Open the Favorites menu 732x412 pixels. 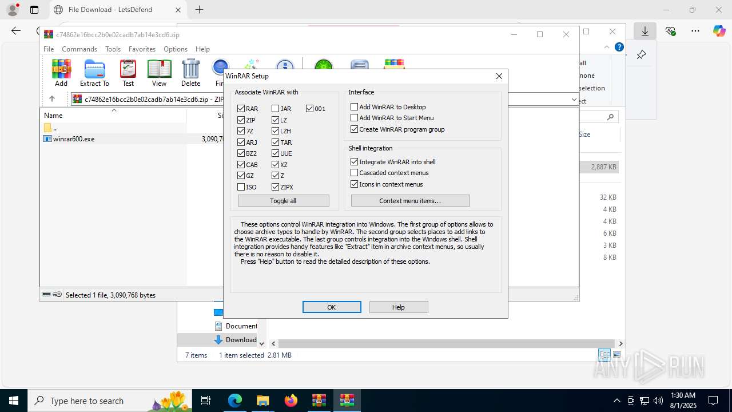tap(142, 49)
